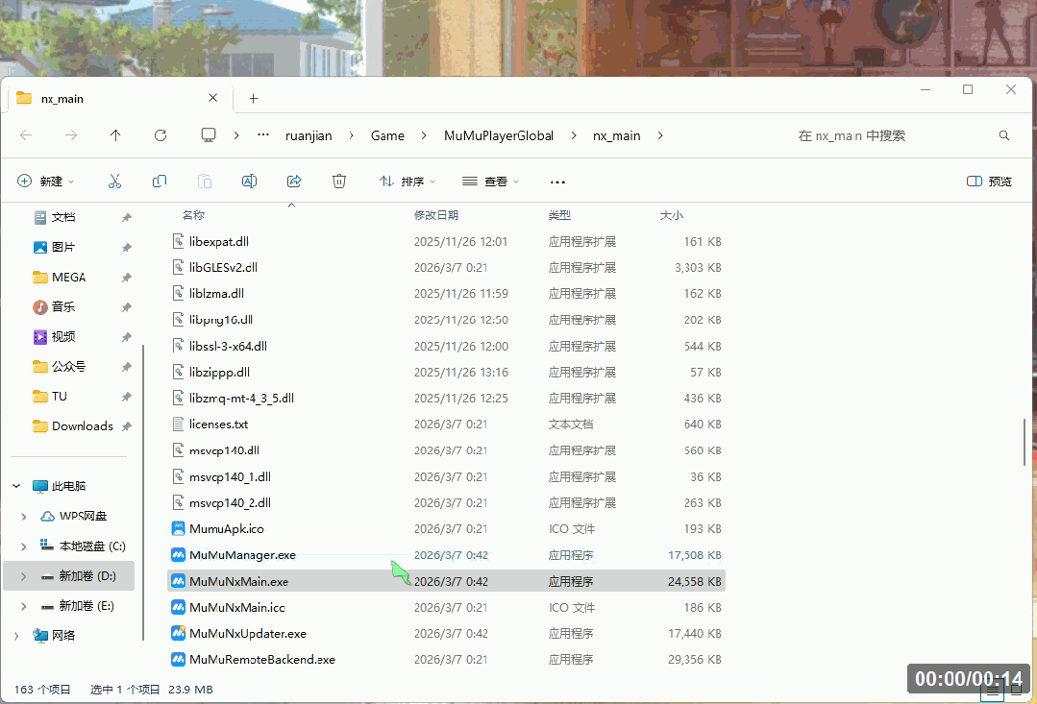The height and width of the screenshot is (704, 1037).
Task: Click the MuMuNxUpdater.exe file icon
Action: pos(178,633)
